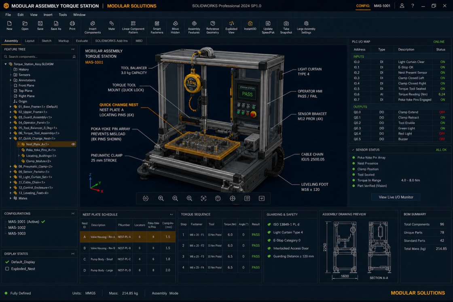Select Poka_Yoke_Pins_A<1> in tree
Image resolution: width=453 pixels, height=302 pixels.
coord(41,150)
